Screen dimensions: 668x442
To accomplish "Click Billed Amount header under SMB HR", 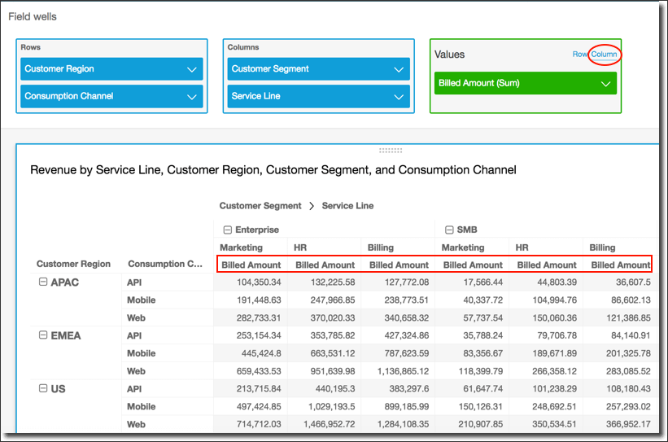I will coord(547,265).
